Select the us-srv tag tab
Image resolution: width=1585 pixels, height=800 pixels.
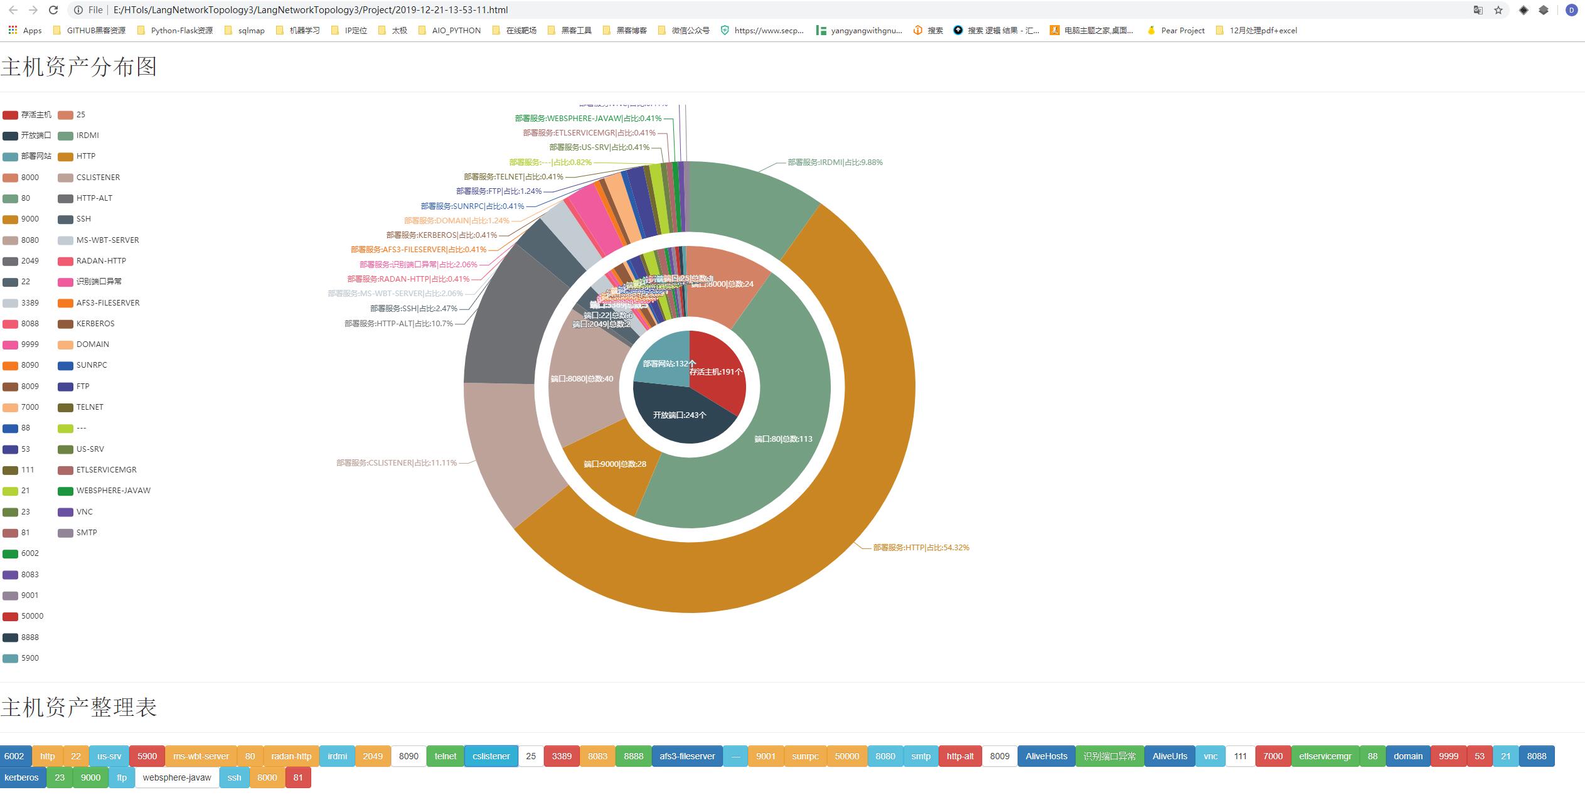pyautogui.click(x=109, y=756)
